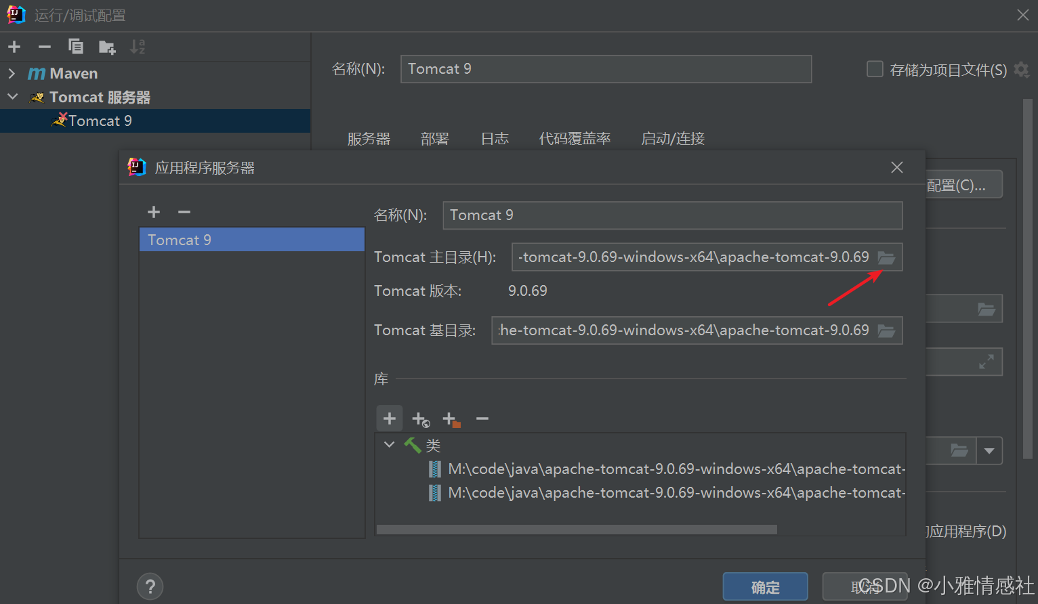Add application server with plus icon

coord(154,212)
